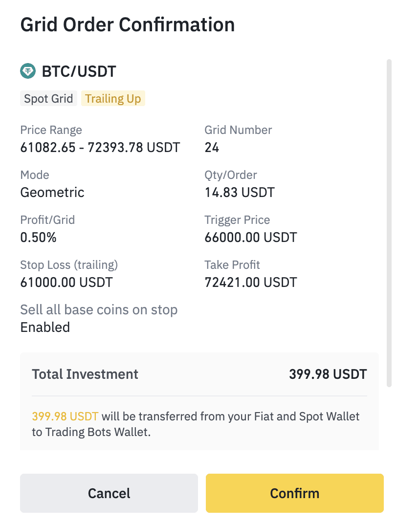Click the Grid Number value 24
Image resolution: width=397 pixels, height=525 pixels.
pyautogui.click(x=212, y=147)
